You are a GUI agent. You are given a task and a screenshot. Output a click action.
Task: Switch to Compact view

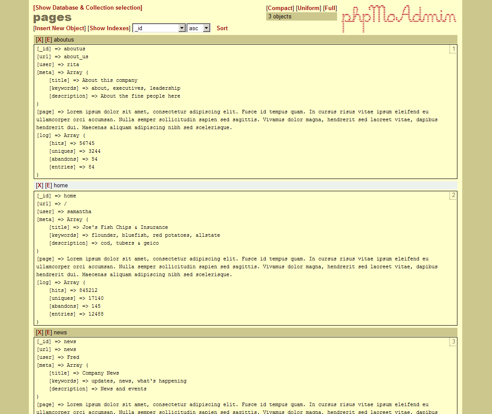click(280, 8)
